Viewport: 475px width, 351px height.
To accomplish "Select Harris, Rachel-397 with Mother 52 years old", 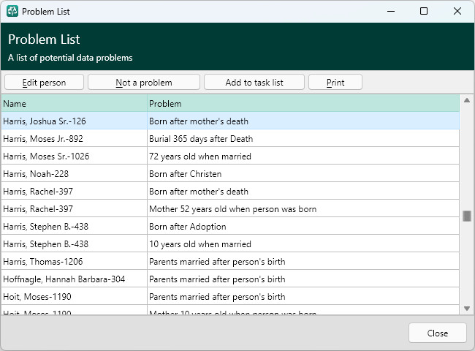I will pyautogui.click(x=230, y=209).
